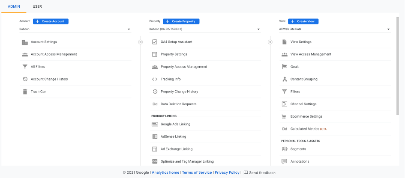Click the All Filters funnel icon
The image size is (405, 178).
[x=25, y=67]
